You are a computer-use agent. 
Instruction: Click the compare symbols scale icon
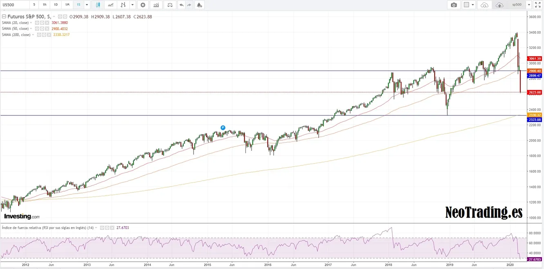[170, 5]
